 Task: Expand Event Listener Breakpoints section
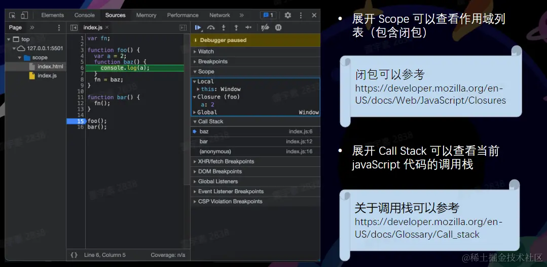pos(256,192)
